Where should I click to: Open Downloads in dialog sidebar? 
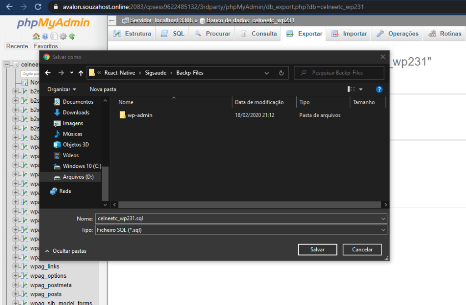(x=76, y=113)
